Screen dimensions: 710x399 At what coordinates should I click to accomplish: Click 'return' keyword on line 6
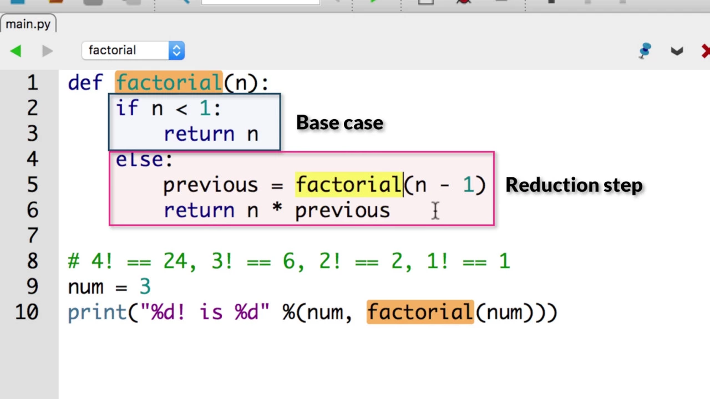point(199,211)
